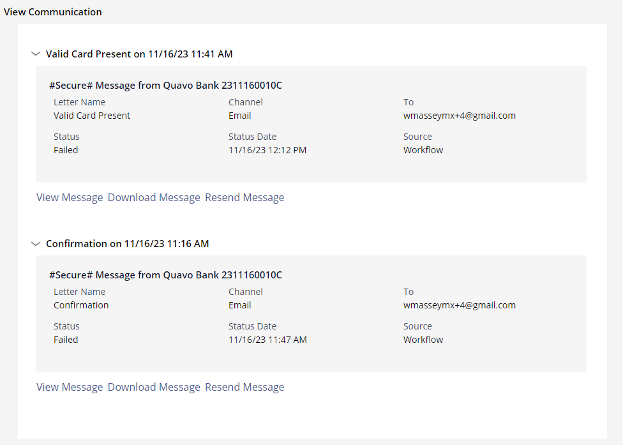Open View Message under Valid Card Present
Image resolution: width=623 pixels, height=445 pixels.
click(x=70, y=197)
